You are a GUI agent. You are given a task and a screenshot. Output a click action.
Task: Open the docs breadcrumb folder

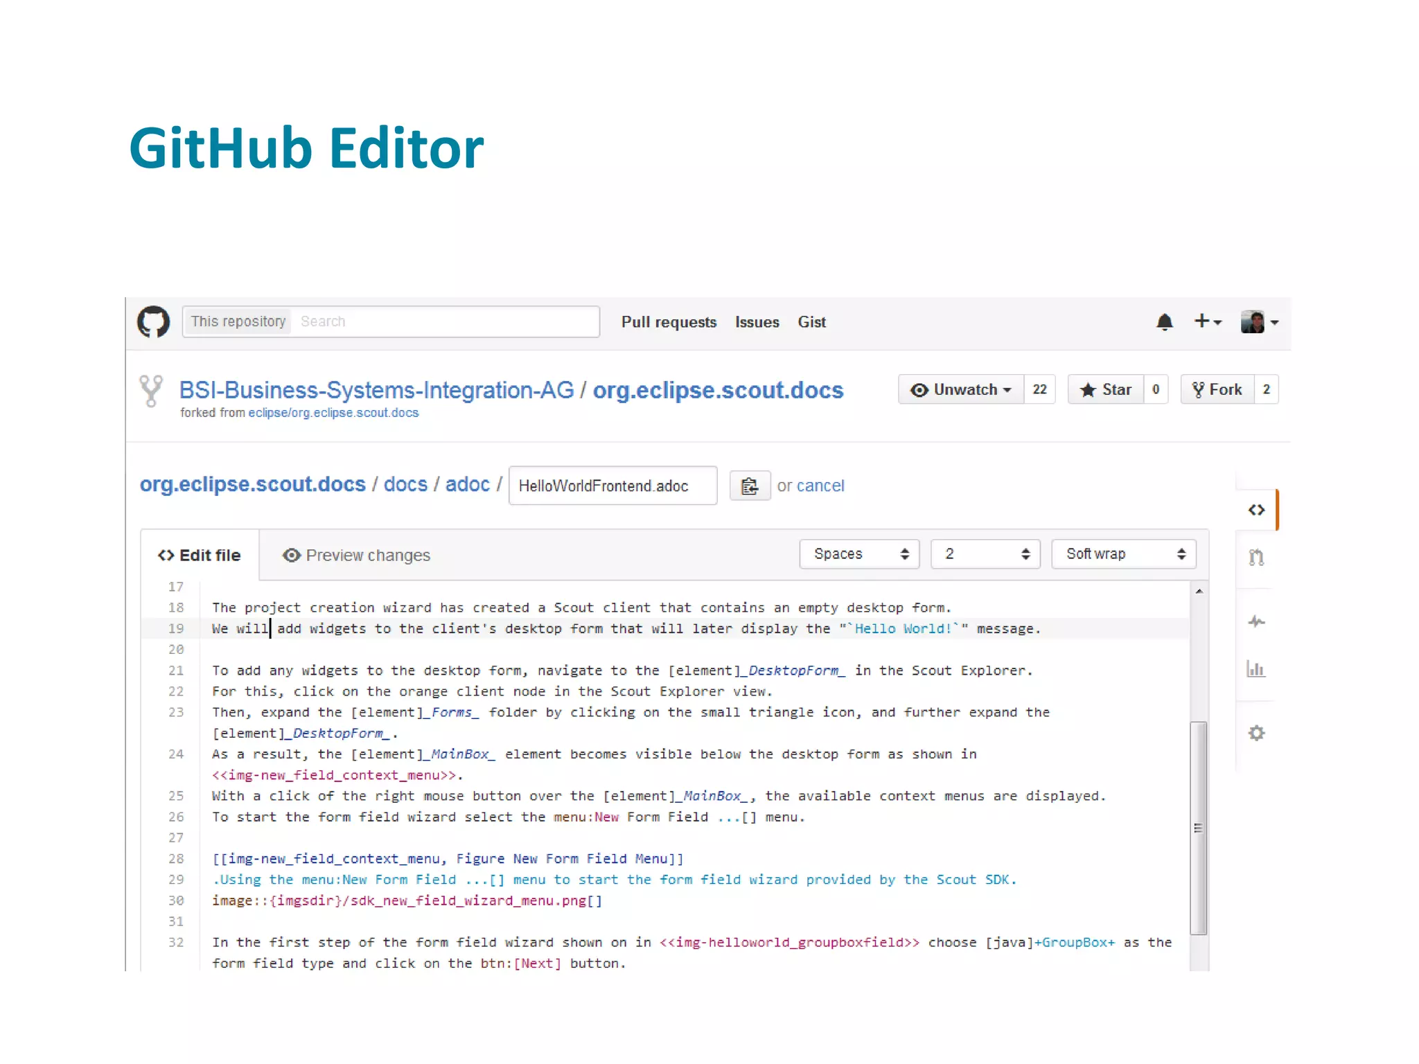coord(405,484)
